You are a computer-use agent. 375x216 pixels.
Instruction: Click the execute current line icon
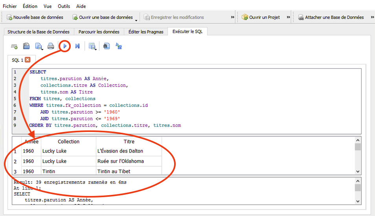tap(77, 46)
